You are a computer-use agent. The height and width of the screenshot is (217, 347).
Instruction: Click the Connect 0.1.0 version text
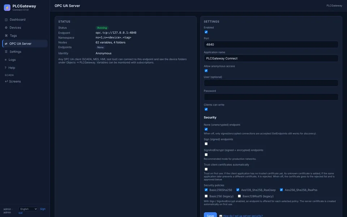(20, 10)
